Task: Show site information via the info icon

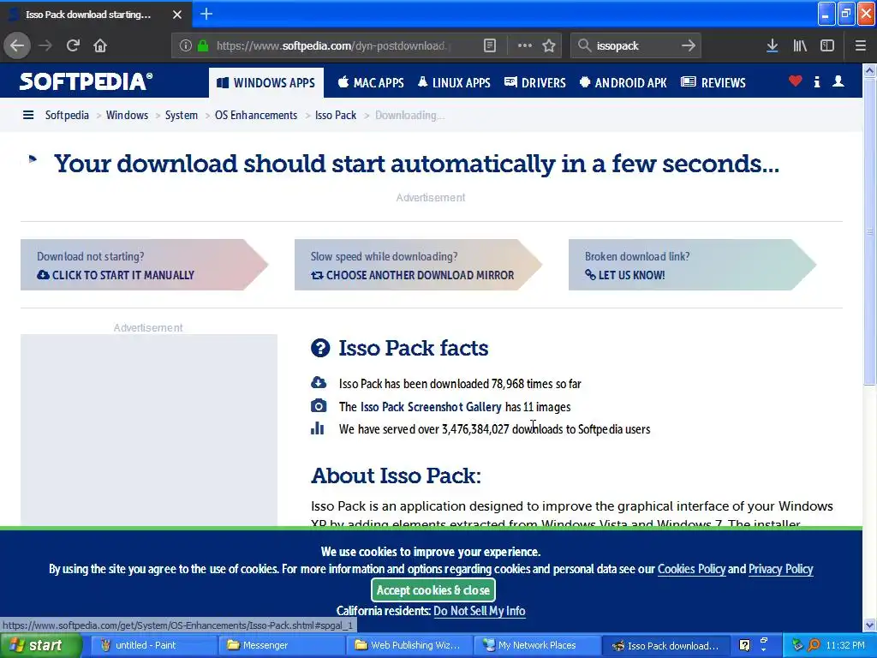Action: tap(186, 46)
